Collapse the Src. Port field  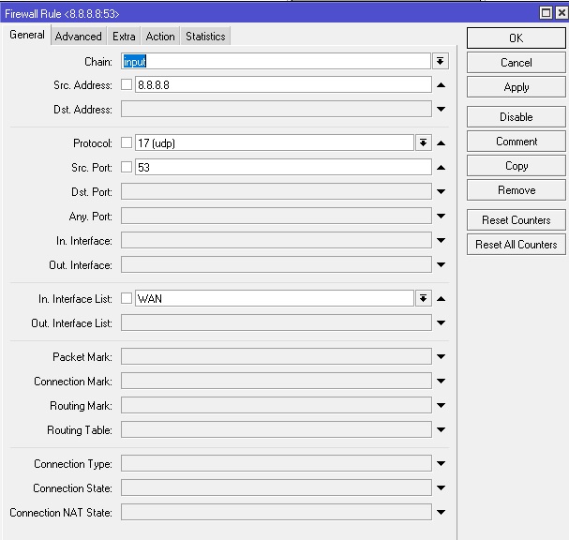tap(441, 167)
